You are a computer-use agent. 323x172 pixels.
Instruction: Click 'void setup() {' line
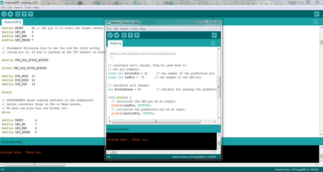120,97
